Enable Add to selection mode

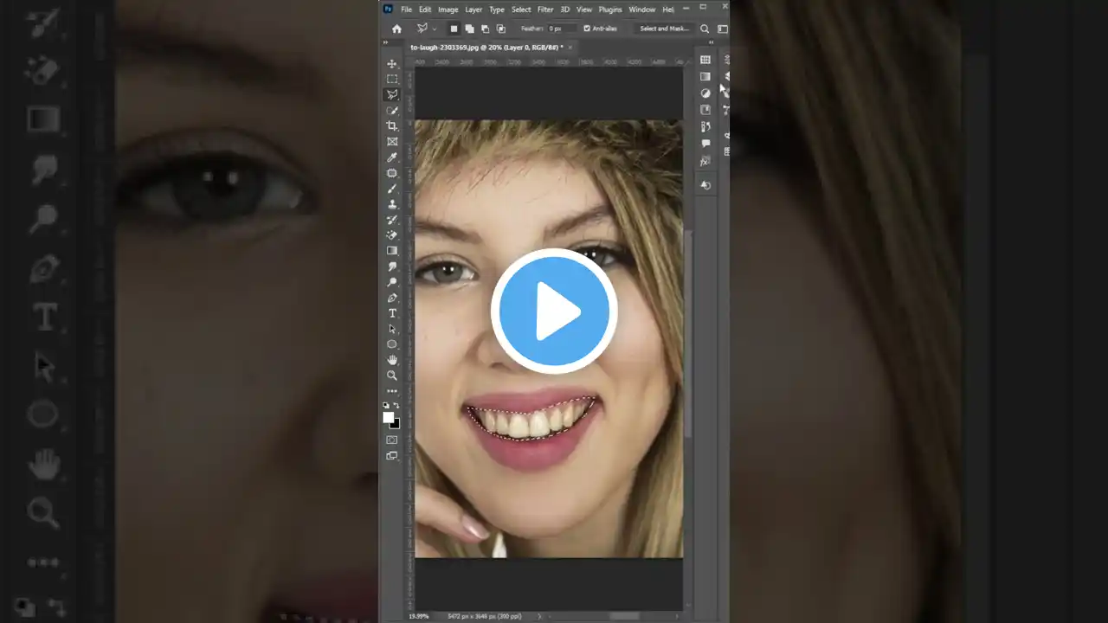click(469, 29)
